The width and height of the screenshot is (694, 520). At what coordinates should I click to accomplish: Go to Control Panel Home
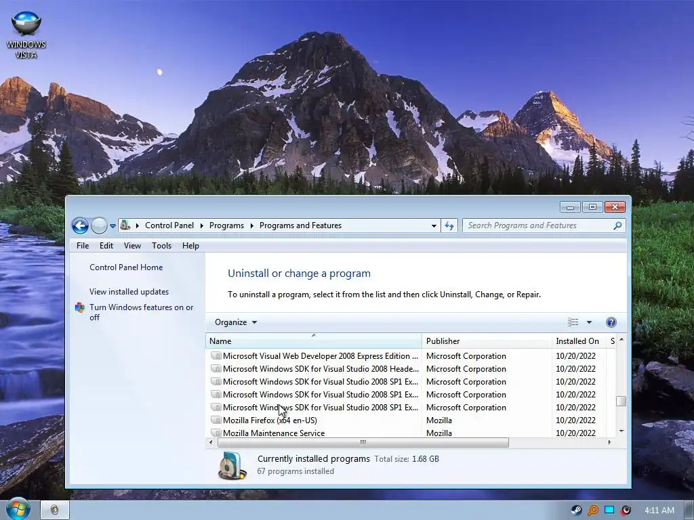coord(126,267)
